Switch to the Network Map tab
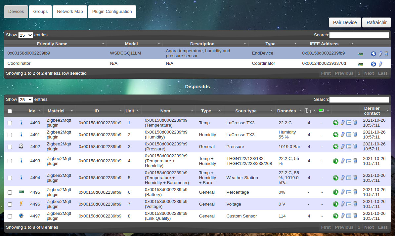Screen dimensions: 395x236 (70, 12)
